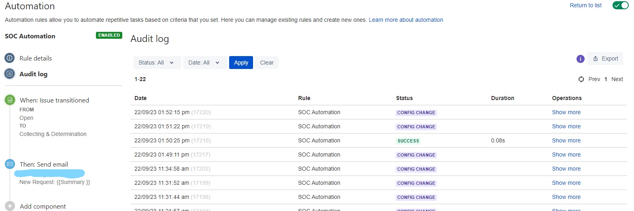Show more for SUCCESS entry 17218
This screenshot has height=211, width=634.
(x=566, y=140)
